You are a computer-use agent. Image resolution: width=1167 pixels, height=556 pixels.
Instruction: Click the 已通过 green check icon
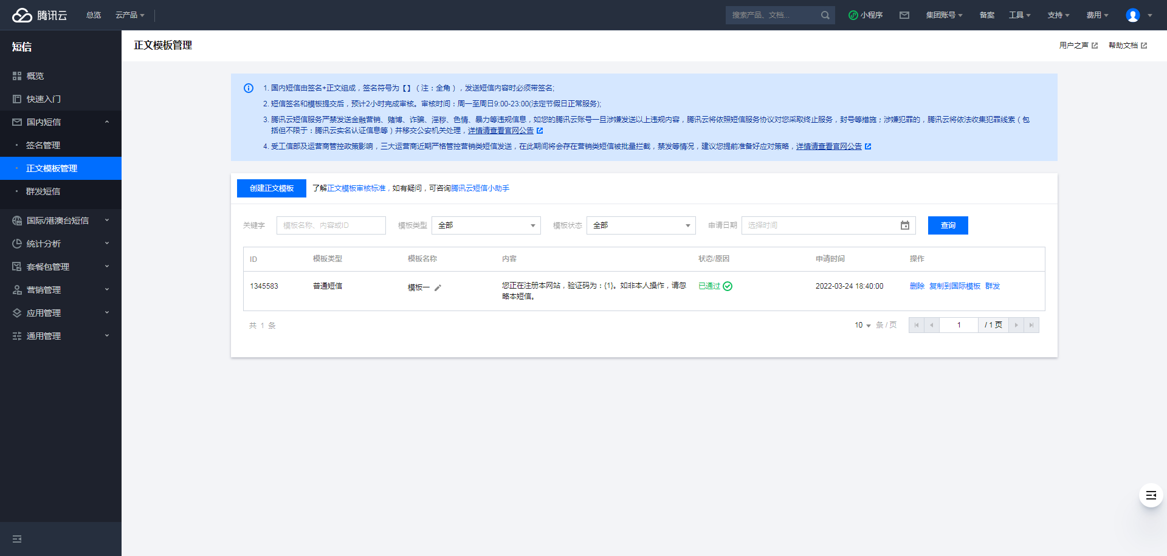pyautogui.click(x=728, y=286)
